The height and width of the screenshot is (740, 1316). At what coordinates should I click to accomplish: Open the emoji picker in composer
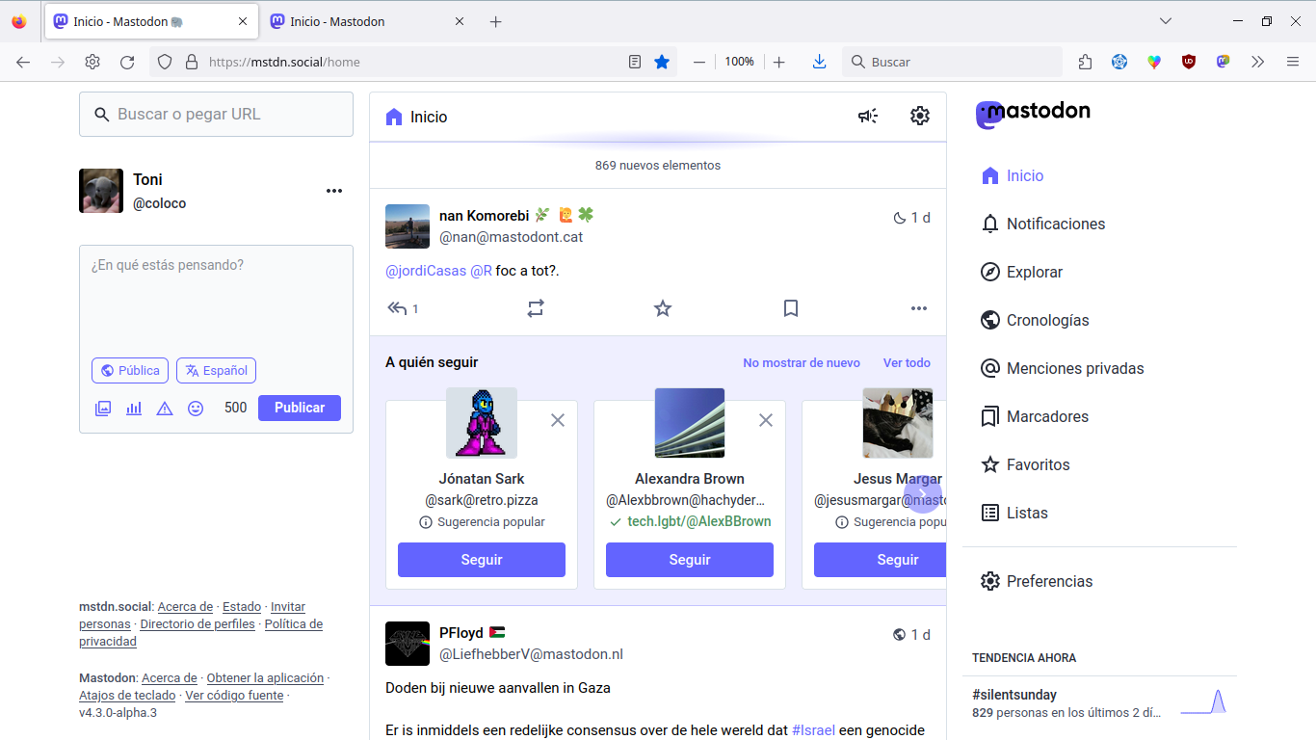196,408
